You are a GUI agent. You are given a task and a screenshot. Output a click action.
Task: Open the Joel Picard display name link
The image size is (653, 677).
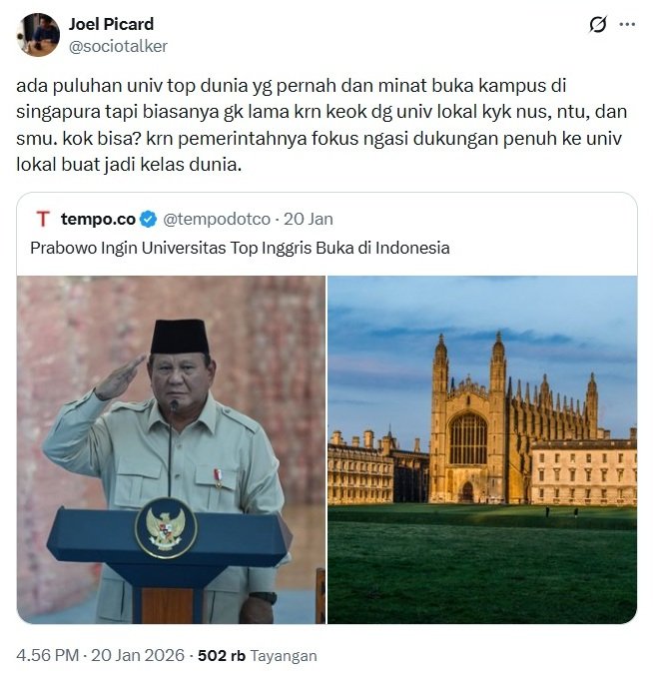tap(111, 24)
